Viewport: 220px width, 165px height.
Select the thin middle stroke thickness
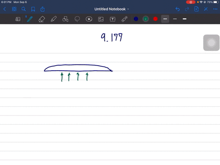pyautogui.click(x=175, y=19)
